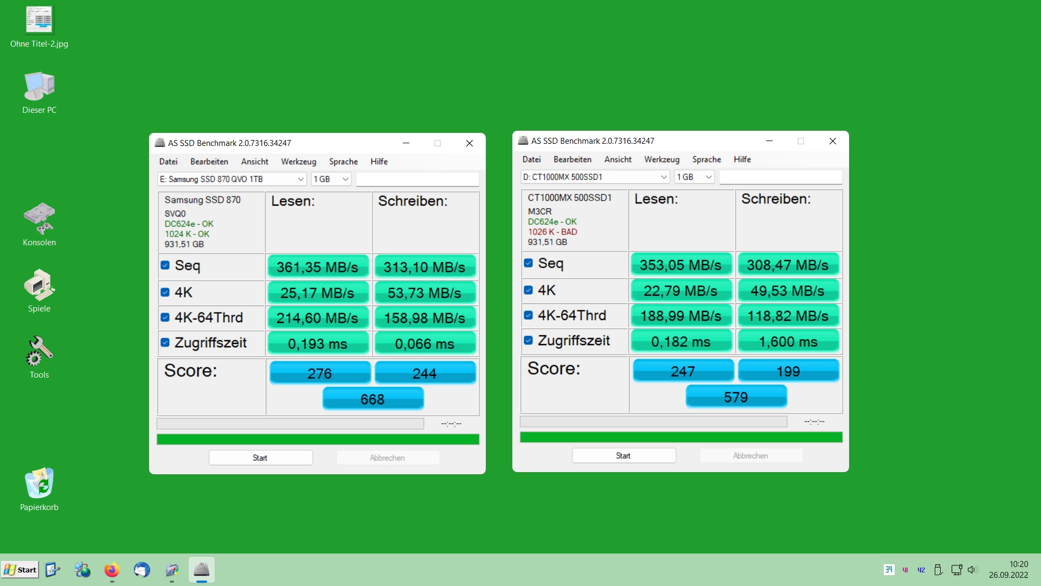Open Sprache menu in the CT1000MX window
This screenshot has width=1041, height=586.
706,160
